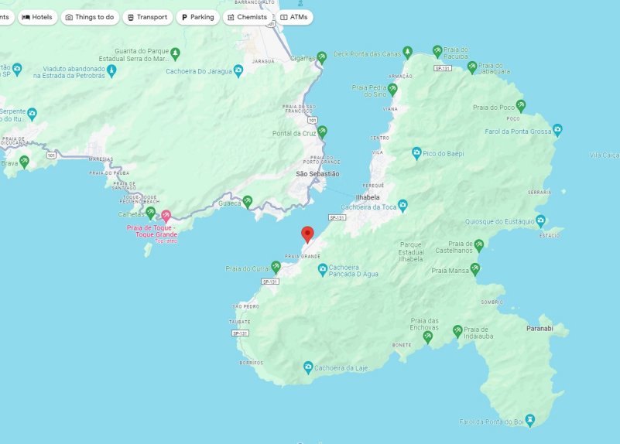Filter map by Hotels
This screenshot has width=620, height=444.
(x=38, y=17)
